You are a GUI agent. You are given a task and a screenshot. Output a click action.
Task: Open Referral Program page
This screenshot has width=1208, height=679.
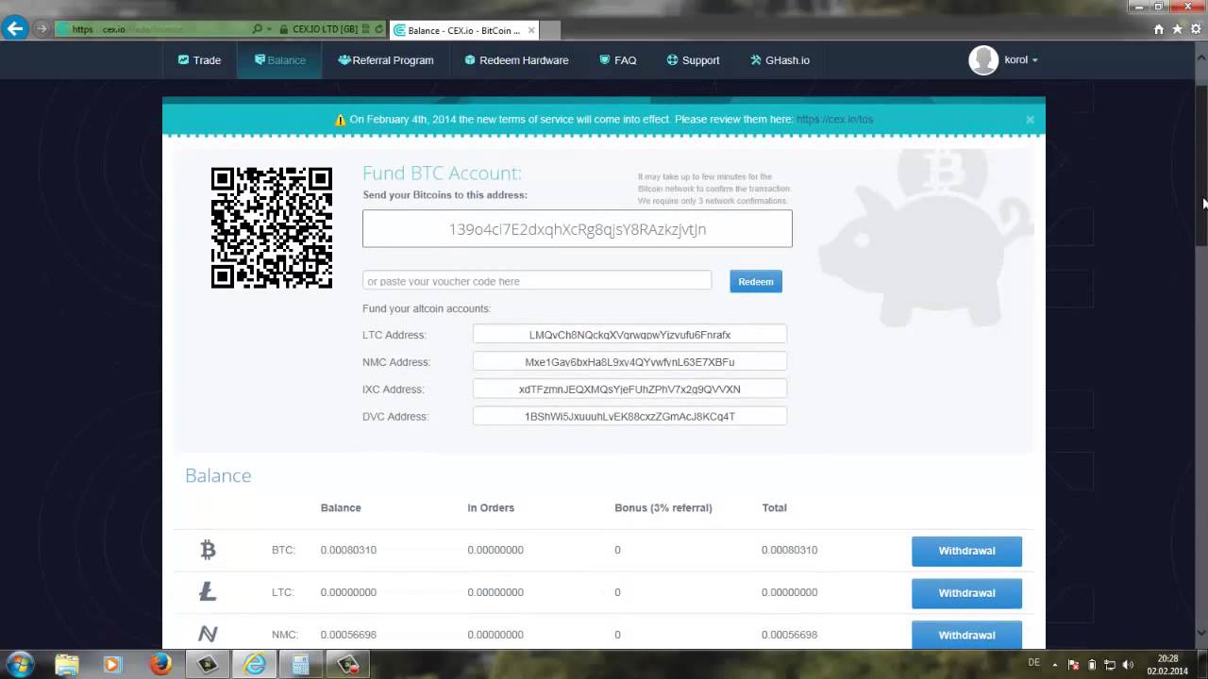(385, 59)
